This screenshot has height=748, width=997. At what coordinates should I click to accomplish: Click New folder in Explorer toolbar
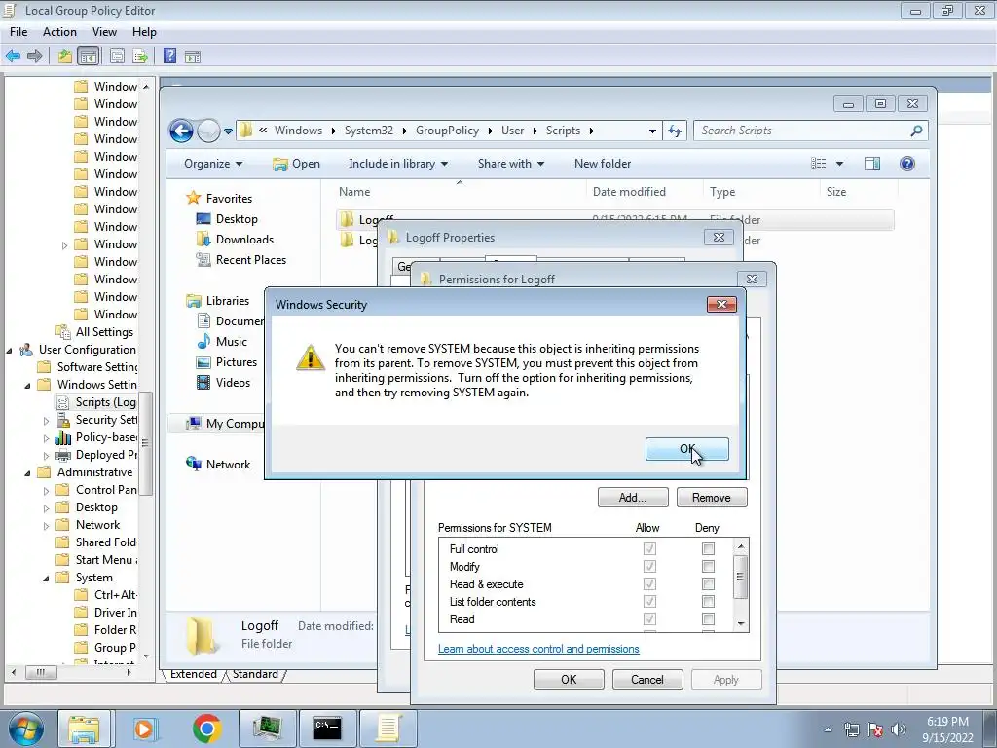point(603,164)
